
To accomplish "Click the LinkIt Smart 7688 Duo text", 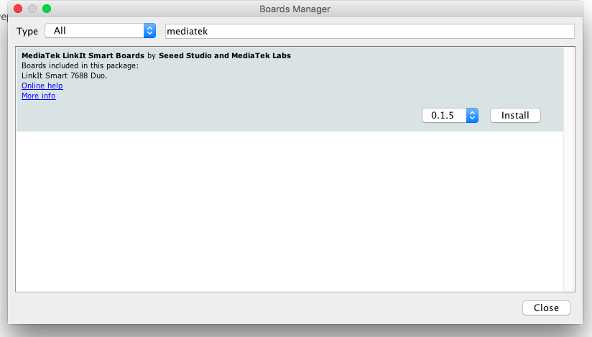I will tap(64, 75).
